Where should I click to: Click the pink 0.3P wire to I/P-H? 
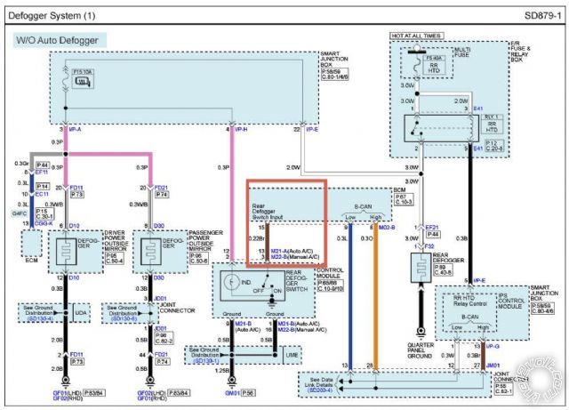point(232,192)
